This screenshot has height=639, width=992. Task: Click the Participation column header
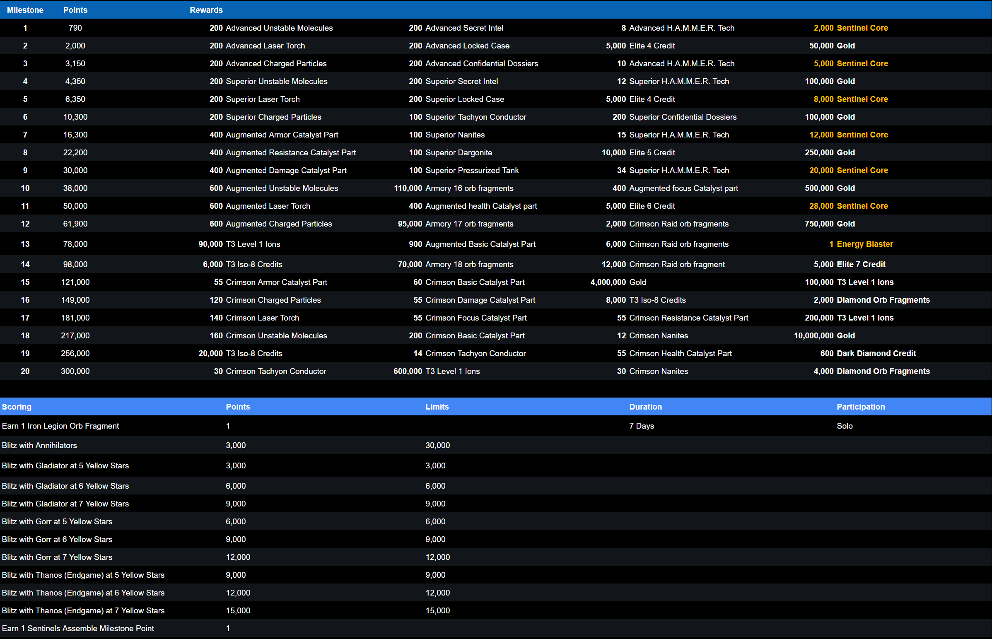pyautogui.click(x=860, y=407)
